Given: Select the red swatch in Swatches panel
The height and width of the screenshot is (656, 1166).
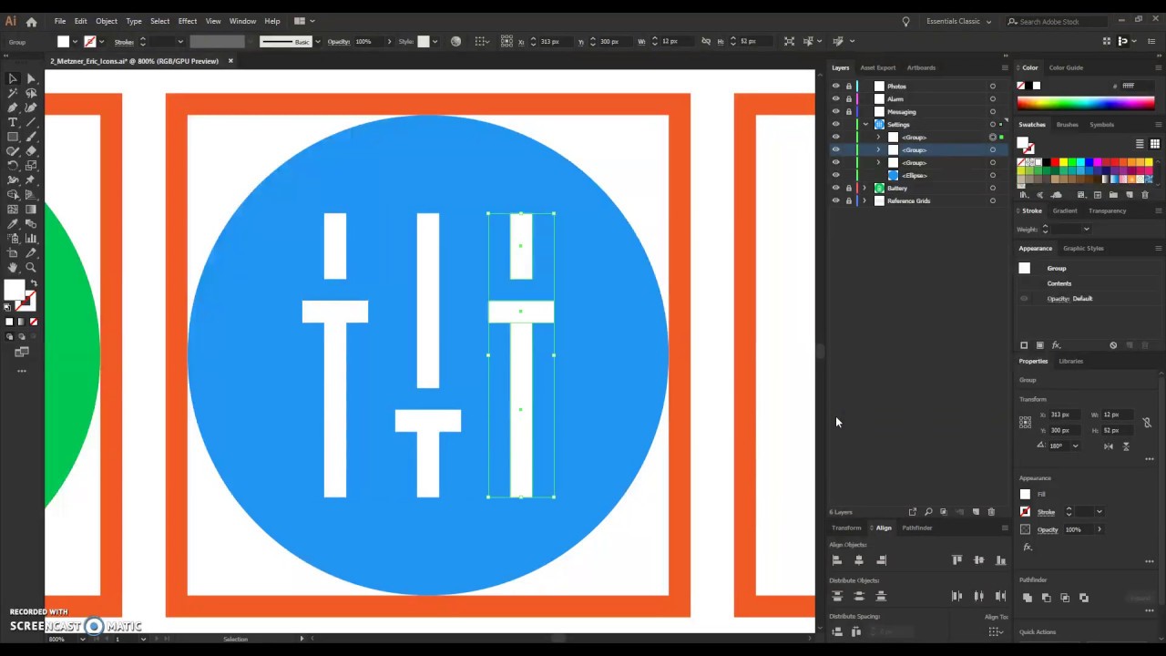Looking at the screenshot, I should pyautogui.click(x=1056, y=162).
